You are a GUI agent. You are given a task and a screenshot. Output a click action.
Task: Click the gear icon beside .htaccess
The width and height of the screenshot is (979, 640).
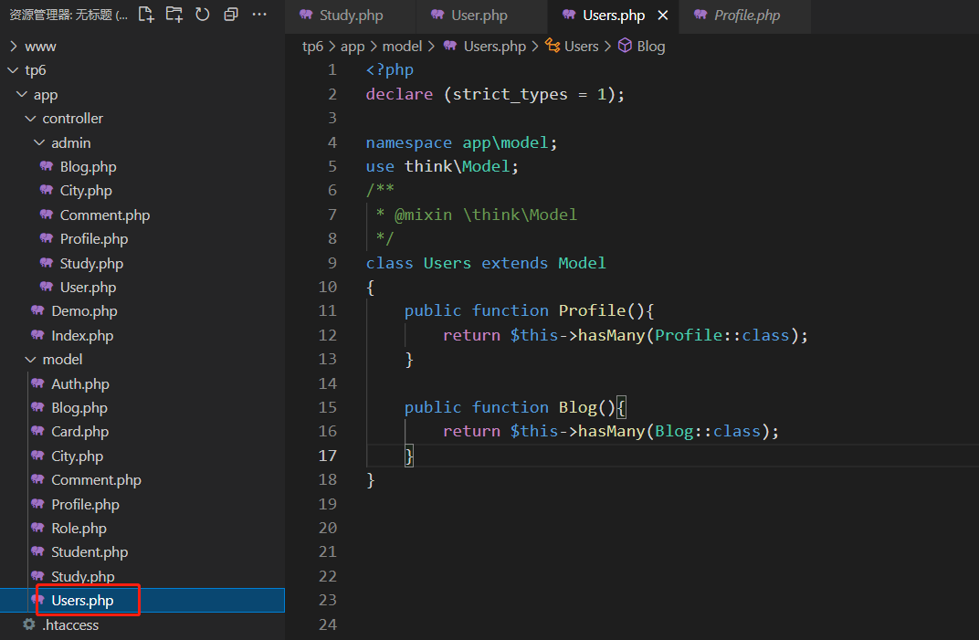[x=28, y=624]
